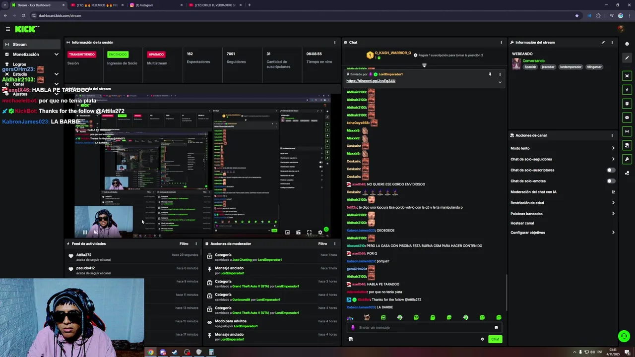Toggle stream info wrench icon in sidebar
The width and height of the screenshot is (635, 357).
point(627,159)
